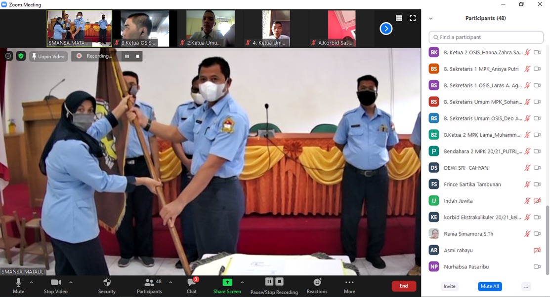550x297 pixels.
Task: Expand video options arrow beside Stop Video
Action: click(x=71, y=283)
